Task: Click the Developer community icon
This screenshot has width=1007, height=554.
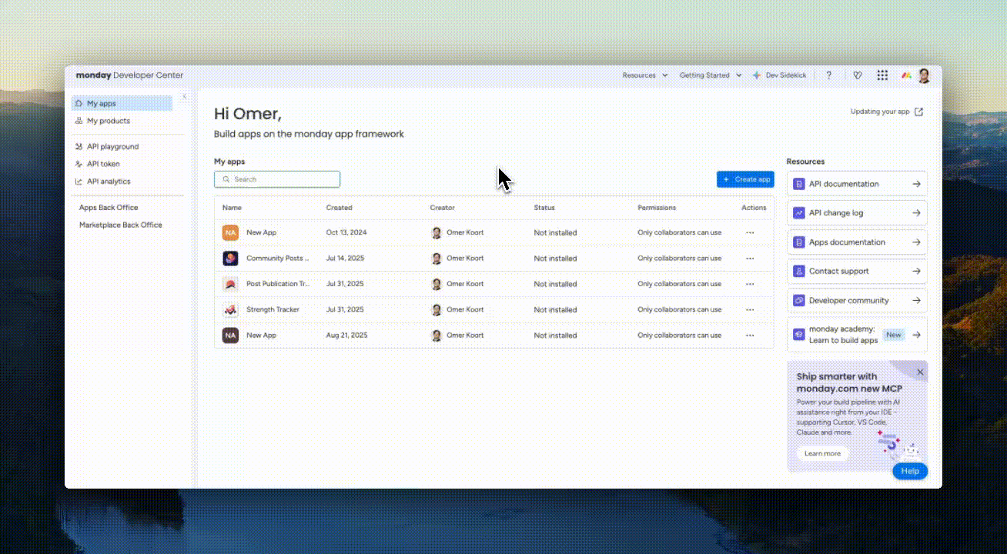Action: click(x=799, y=301)
